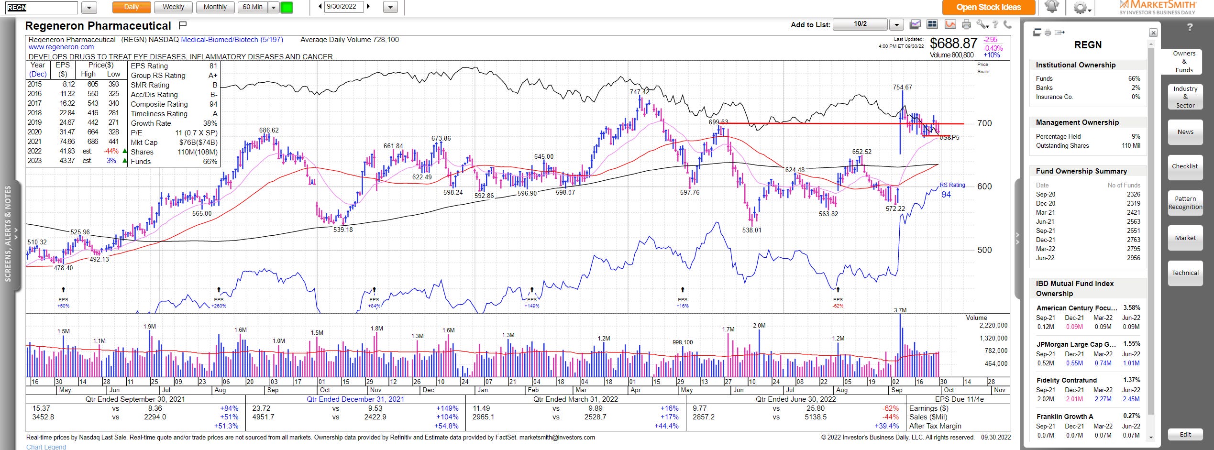Image resolution: width=1214 pixels, height=450 pixels.
Task: Open the News tab
Action: point(1185,132)
